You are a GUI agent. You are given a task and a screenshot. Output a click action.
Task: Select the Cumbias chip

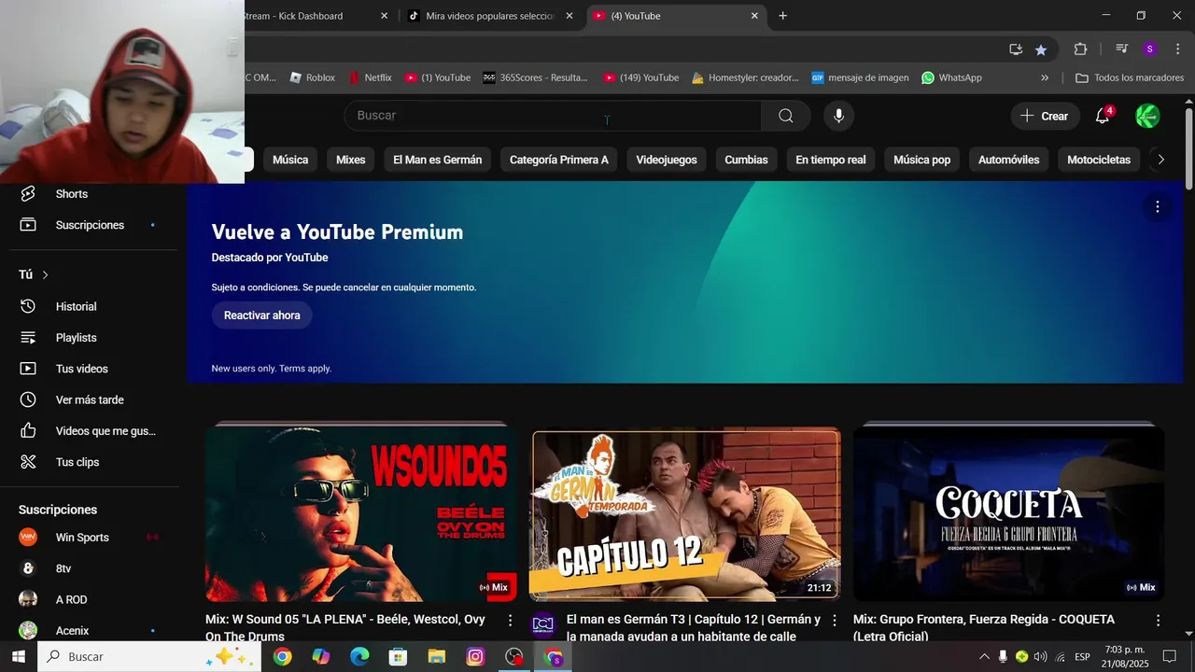click(x=746, y=160)
